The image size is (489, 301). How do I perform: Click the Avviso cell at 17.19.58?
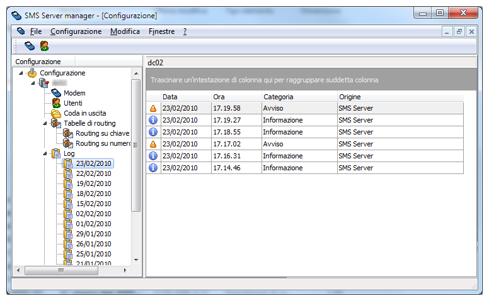tap(299, 108)
